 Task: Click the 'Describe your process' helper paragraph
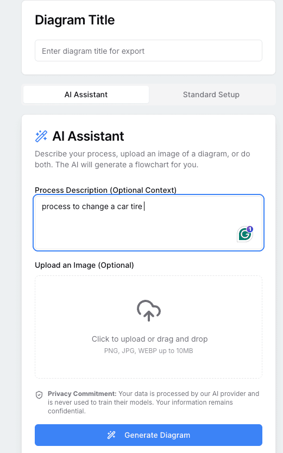tap(142, 159)
